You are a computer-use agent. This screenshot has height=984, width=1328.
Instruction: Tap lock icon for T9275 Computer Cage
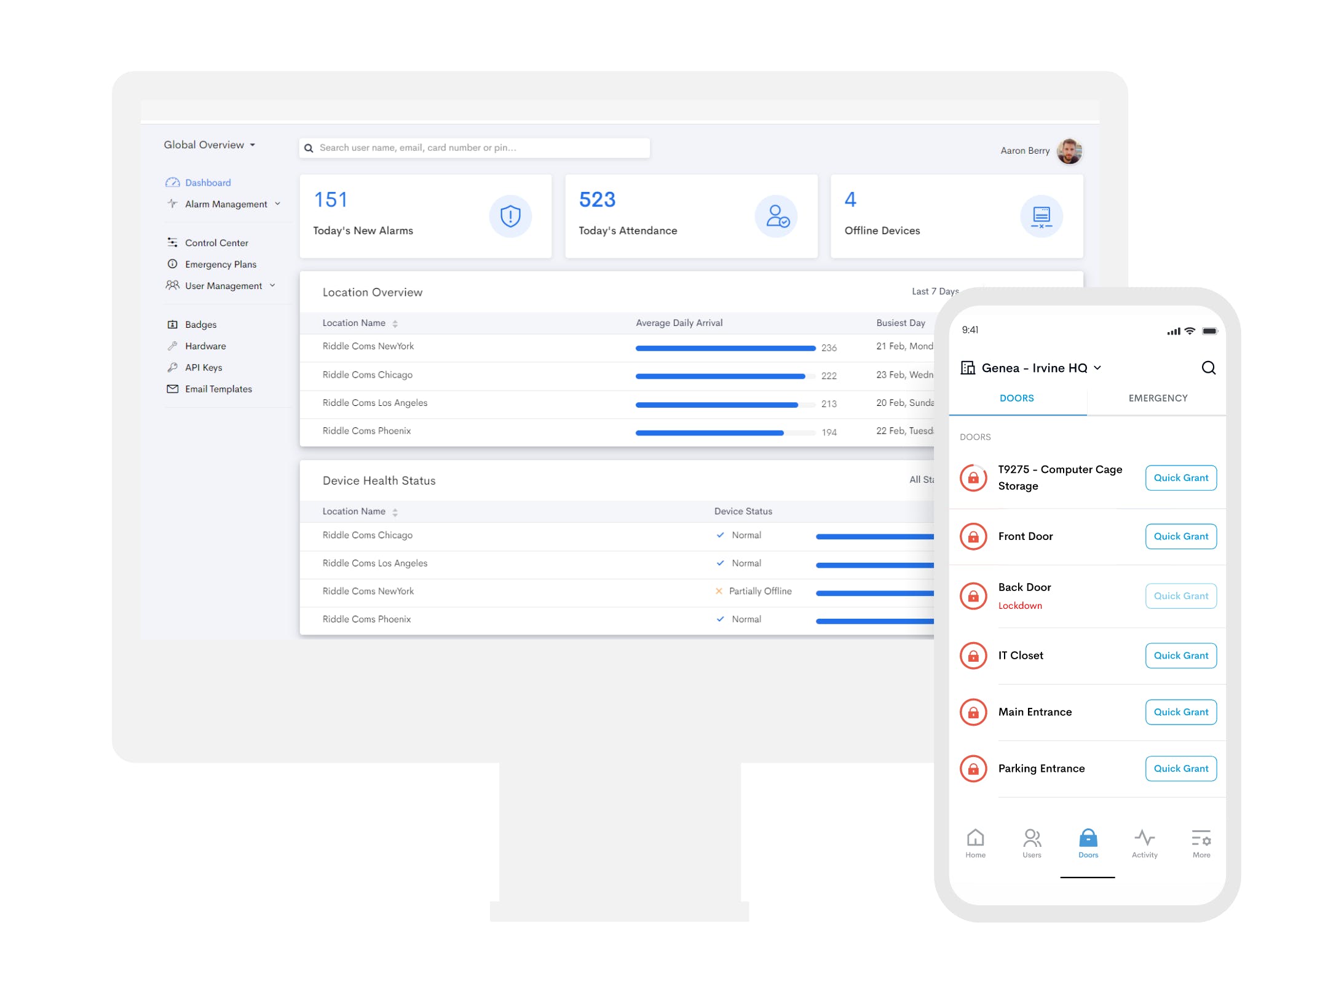[973, 478]
